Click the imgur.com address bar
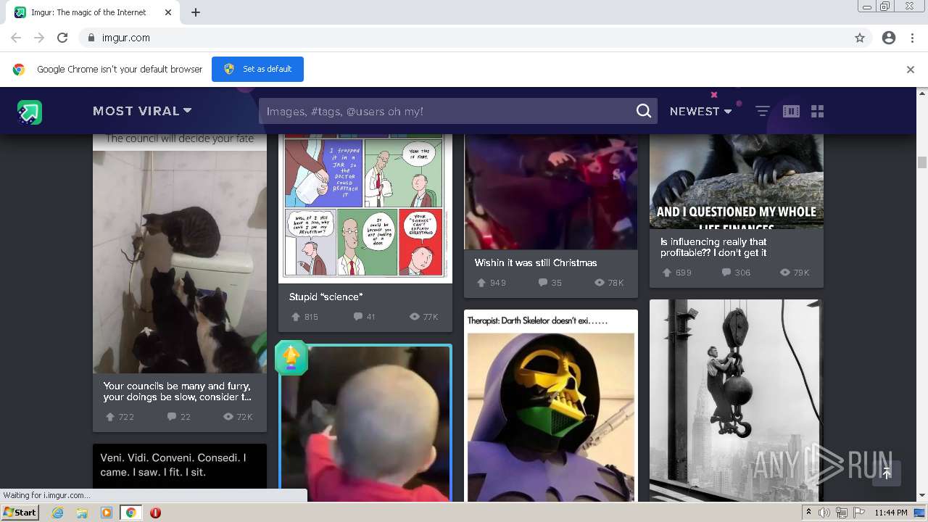 (x=464, y=38)
